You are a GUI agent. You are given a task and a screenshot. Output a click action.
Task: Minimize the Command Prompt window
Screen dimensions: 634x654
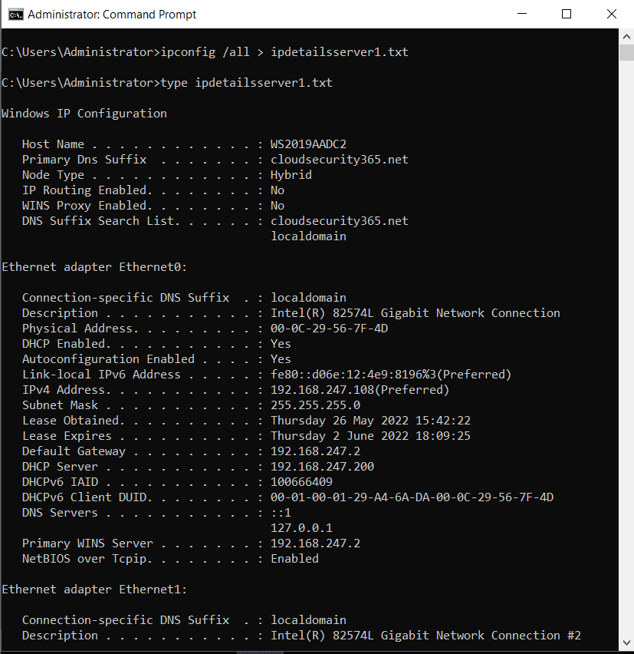[x=522, y=14]
